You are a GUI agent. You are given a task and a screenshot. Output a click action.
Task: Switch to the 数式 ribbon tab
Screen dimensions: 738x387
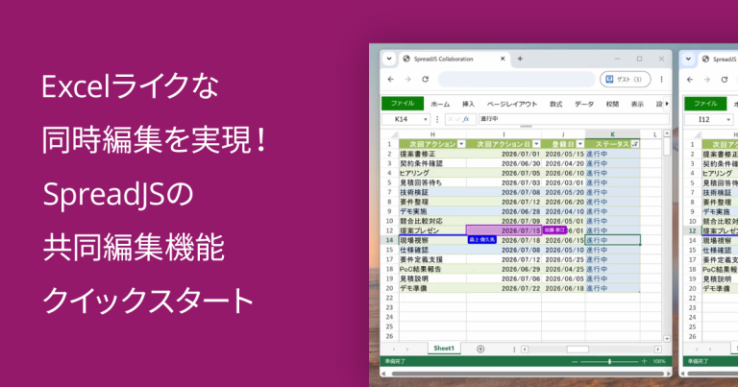pyautogui.click(x=555, y=104)
